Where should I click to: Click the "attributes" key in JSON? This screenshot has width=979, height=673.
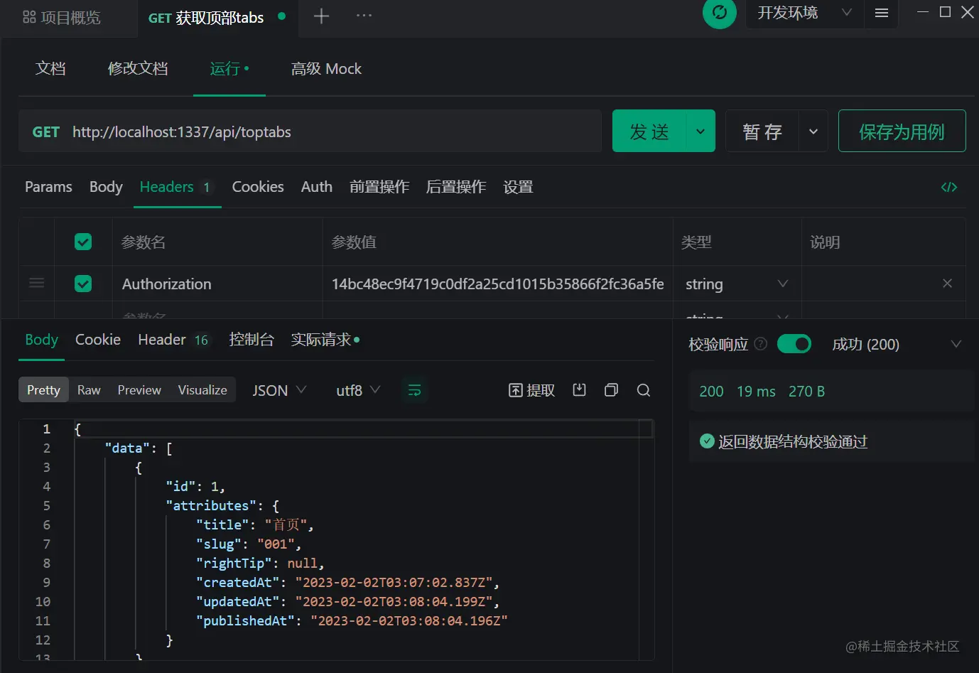[211, 506]
